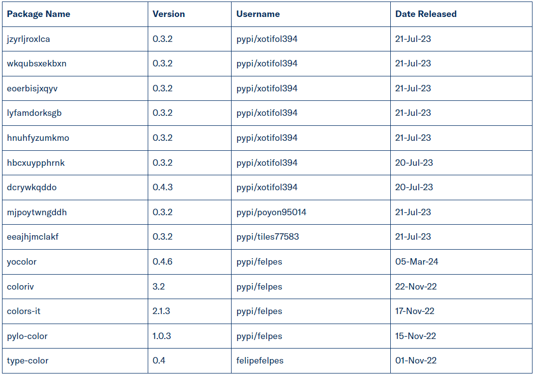Viewport: 534px width, 375px height.
Task: Select the pylo-color package name
Action: (27, 336)
